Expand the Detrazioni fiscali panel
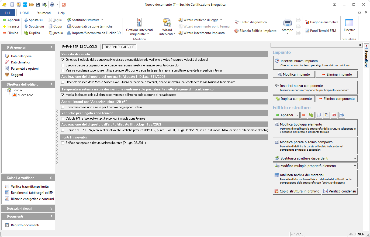Viewport: 370px width, 237px height. tap(51, 209)
